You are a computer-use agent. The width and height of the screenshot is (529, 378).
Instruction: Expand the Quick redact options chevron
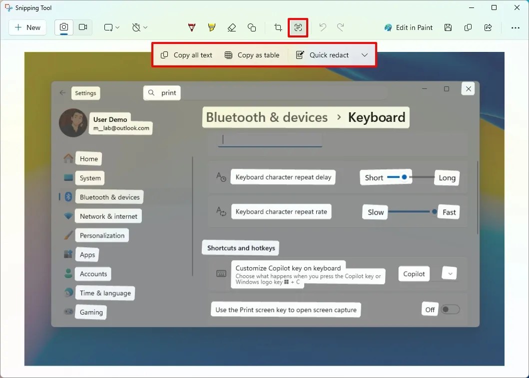(x=365, y=55)
